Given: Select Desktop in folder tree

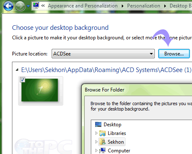Looking at the screenshot, I should coord(112,125).
